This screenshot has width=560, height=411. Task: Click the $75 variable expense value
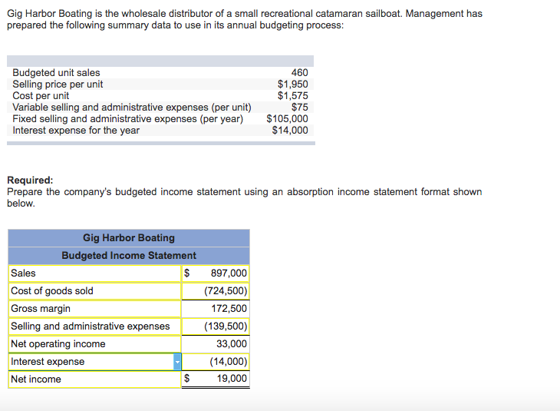pos(299,107)
